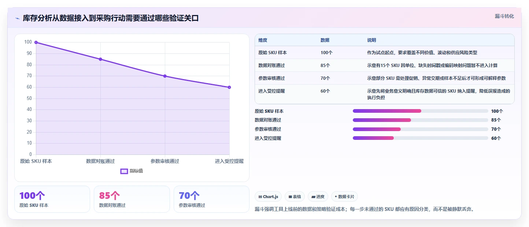Click the description starting 示意部分 SKU
Image resolution: width=529 pixels, height=227 pixels.
click(436, 78)
